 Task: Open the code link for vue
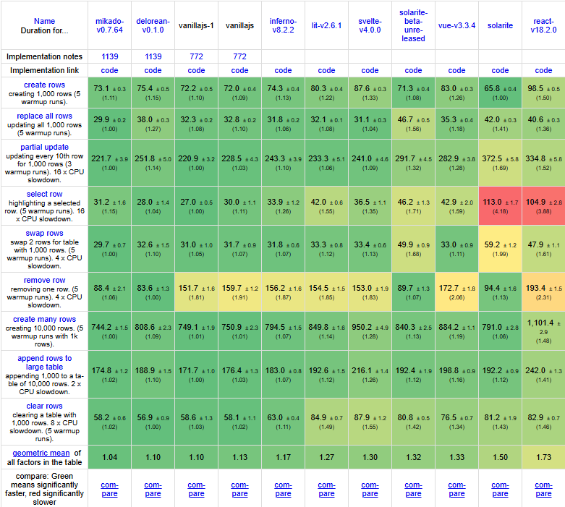click(x=456, y=71)
